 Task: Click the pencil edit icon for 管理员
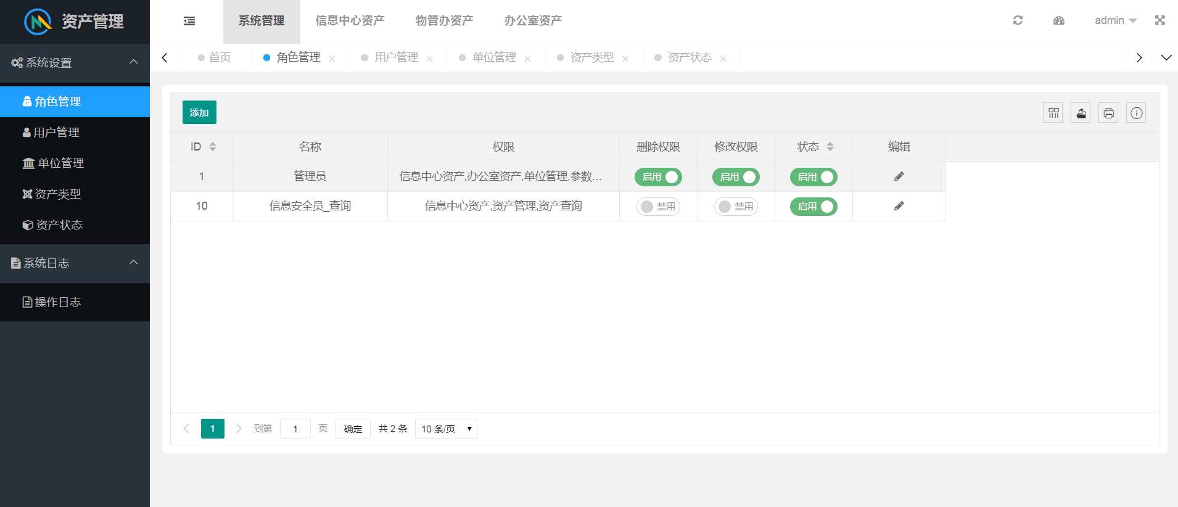coord(899,176)
